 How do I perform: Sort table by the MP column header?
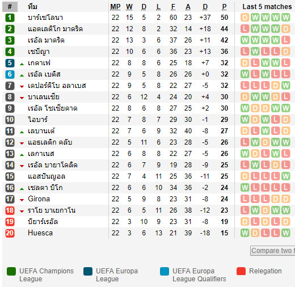(115, 7)
